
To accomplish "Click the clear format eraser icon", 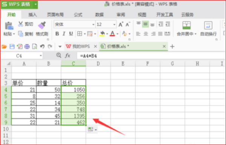I will (124, 34).
